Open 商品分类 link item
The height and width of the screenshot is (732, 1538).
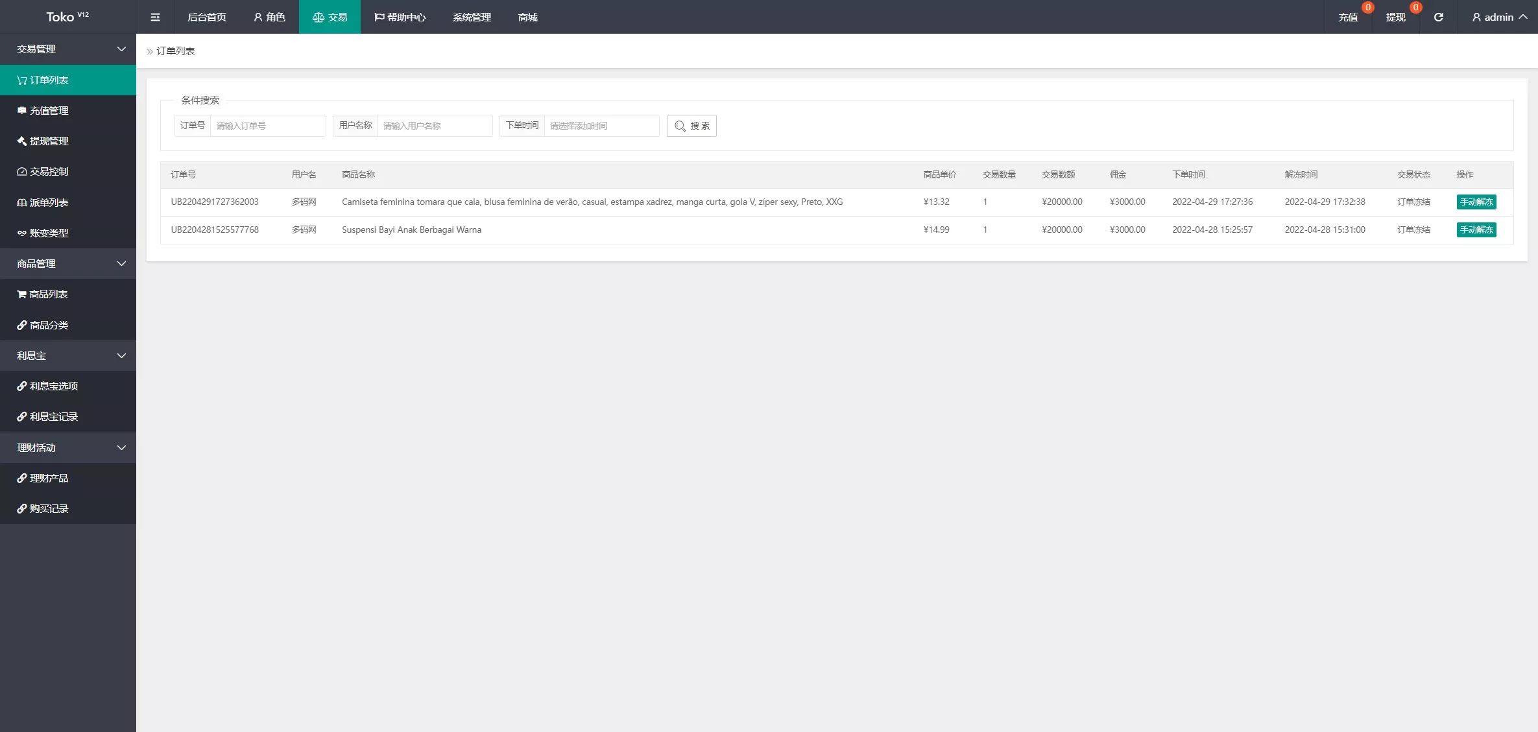[x=49, y=325]
